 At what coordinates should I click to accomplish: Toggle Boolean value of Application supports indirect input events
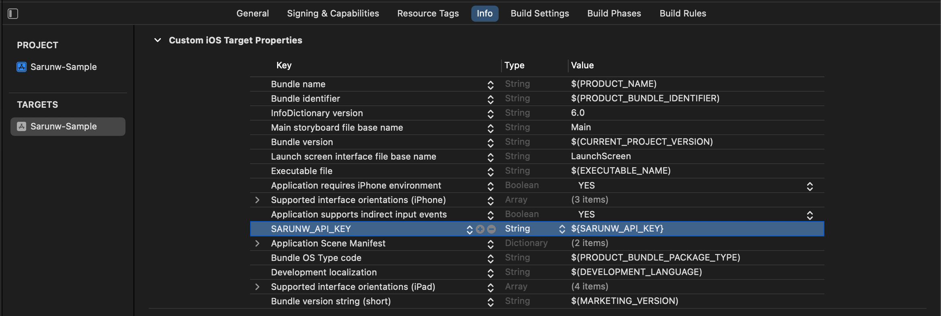tap(810, 215)
